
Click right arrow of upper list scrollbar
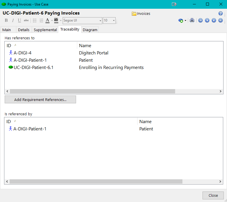click(x=221, y=91)
